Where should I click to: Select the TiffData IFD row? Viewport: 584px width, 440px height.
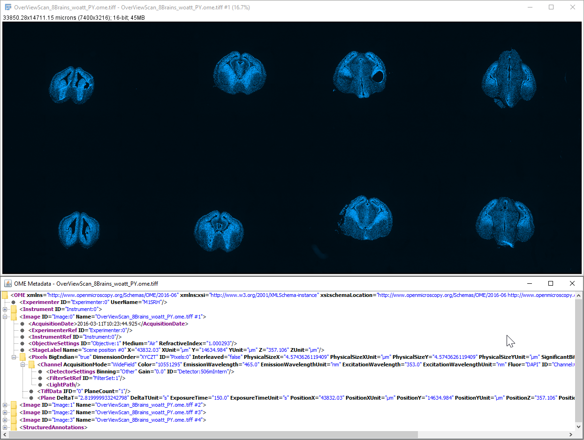[84, 391]
